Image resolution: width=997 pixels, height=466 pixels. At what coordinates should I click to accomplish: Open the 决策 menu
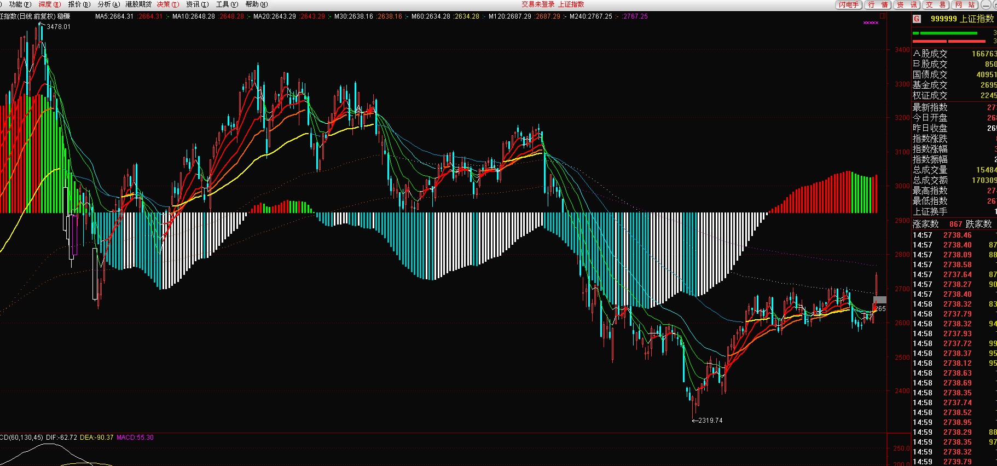[x=168, y=4]
